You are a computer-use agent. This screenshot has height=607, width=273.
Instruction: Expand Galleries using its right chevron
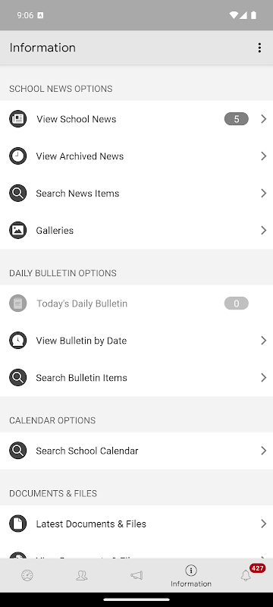pos(264,230)
